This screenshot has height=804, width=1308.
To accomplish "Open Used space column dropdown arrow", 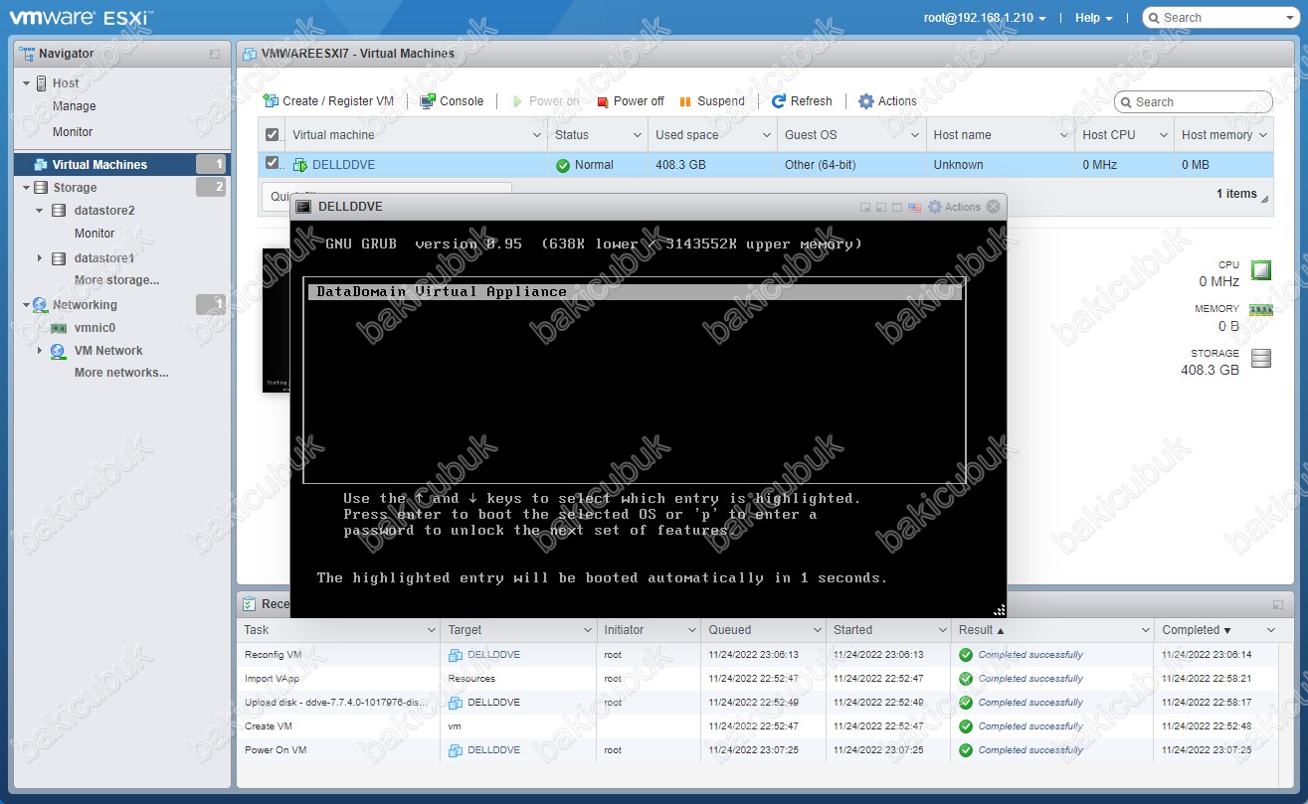I will (767, 135).
